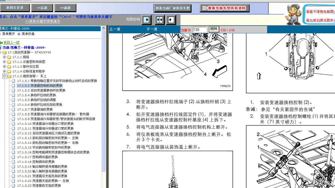Open 17.1.5.23 变速器前支座的更换
The width and height of the screenshot is (335, 188).
point(39,186)
